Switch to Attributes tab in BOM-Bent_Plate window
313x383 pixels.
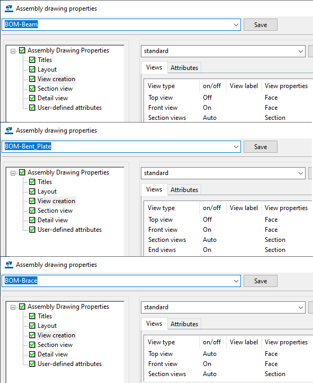coord(184,189)
